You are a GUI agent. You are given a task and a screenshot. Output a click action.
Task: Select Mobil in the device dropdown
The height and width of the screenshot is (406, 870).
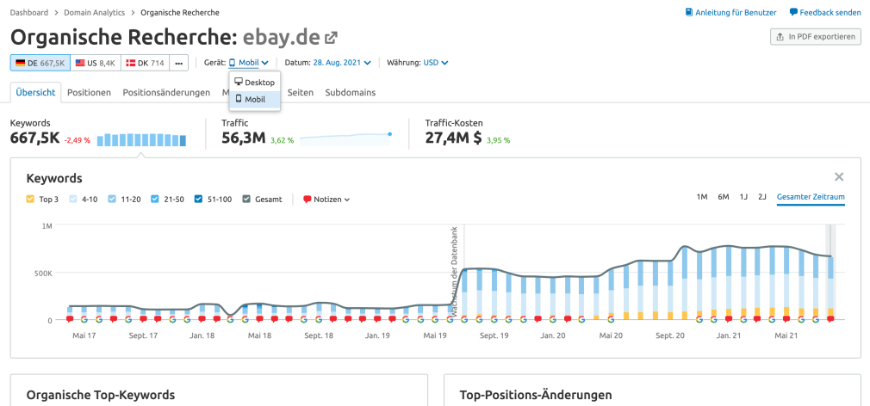point(255,99)
